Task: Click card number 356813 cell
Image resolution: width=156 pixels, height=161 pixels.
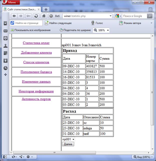Action: 92,71
